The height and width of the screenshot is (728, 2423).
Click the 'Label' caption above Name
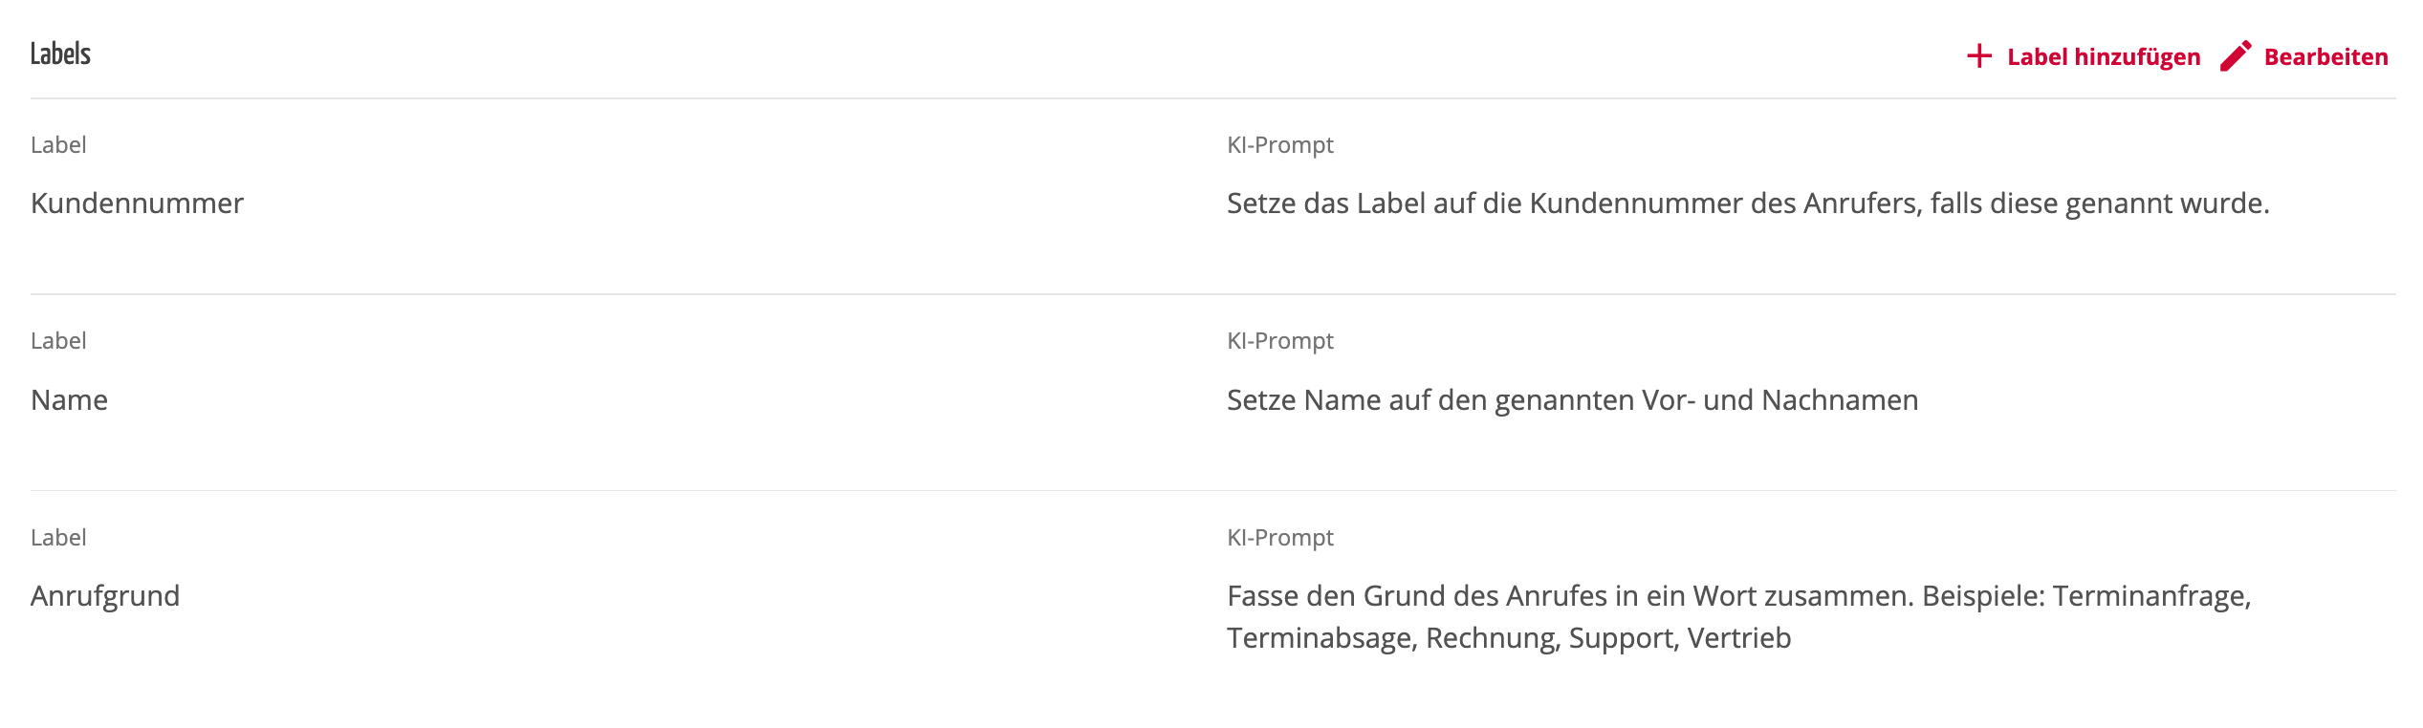[x=58, y=341]
